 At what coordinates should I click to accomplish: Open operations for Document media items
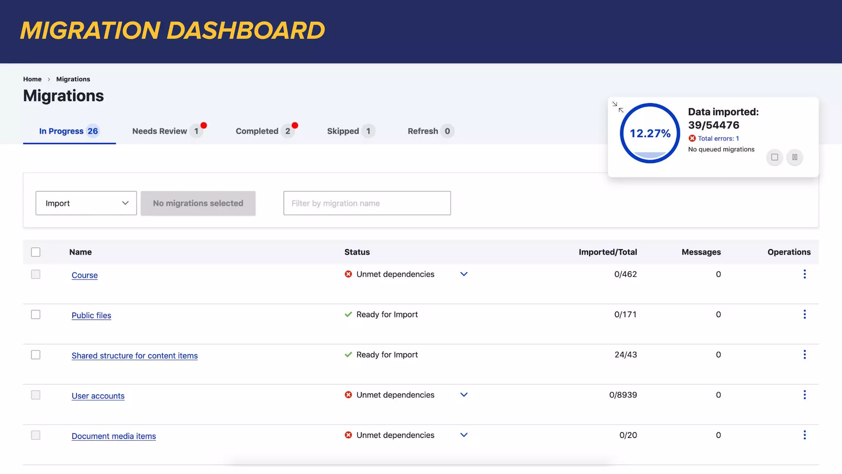(x=805, y=435)
